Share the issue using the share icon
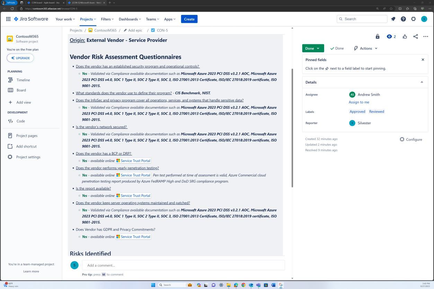The height and width of the screenshot is (289, 434). click(x=415, y=36)
